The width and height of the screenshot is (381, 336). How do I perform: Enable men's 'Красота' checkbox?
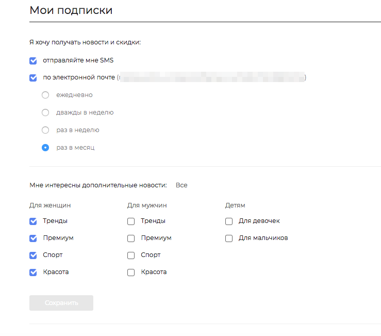pos(131,272)
